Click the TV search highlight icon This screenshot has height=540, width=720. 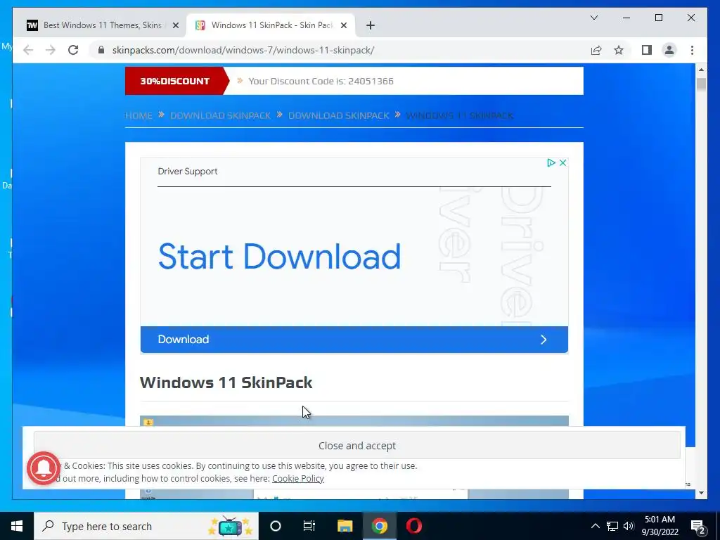[230, 527]
